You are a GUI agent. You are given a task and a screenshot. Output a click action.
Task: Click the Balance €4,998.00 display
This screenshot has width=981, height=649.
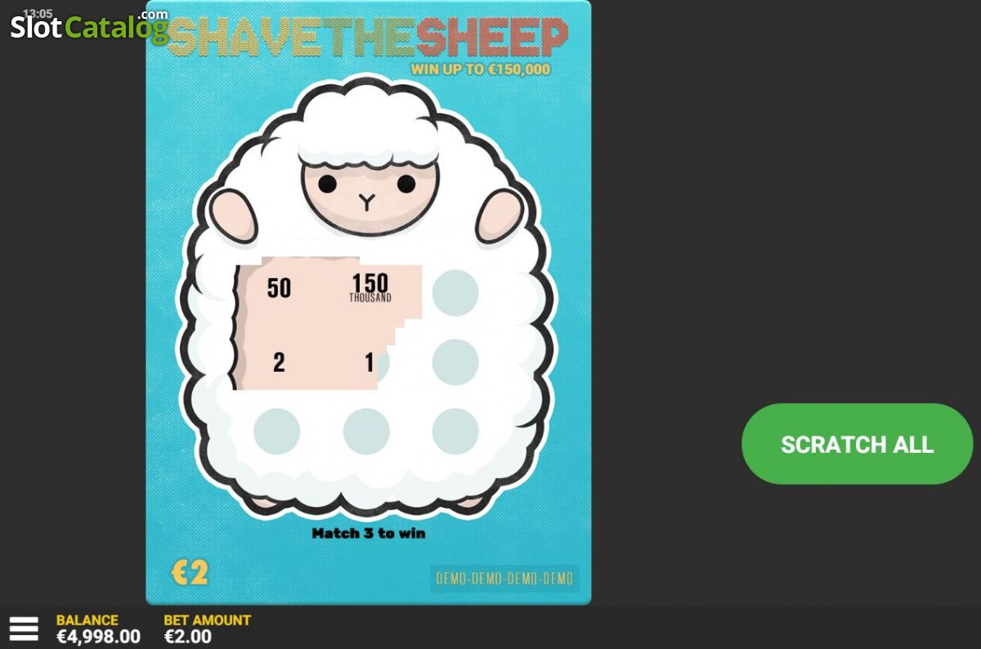pos(98,628)
